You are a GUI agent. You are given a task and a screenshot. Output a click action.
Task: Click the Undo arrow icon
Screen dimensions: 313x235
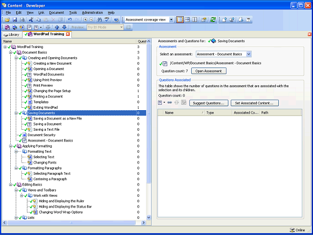(x=69, y=20)
